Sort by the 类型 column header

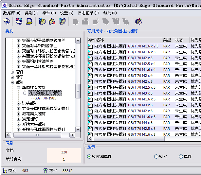pyautogui.click(x=168, y=40)
